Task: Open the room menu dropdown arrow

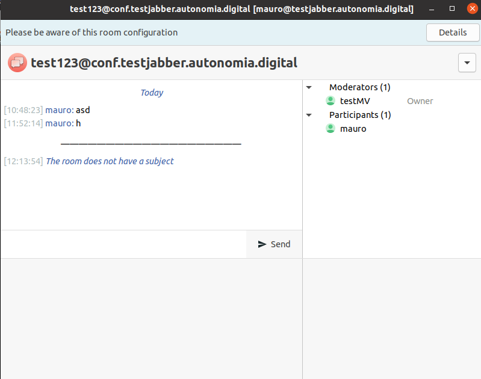Action: tap(467, 63)
